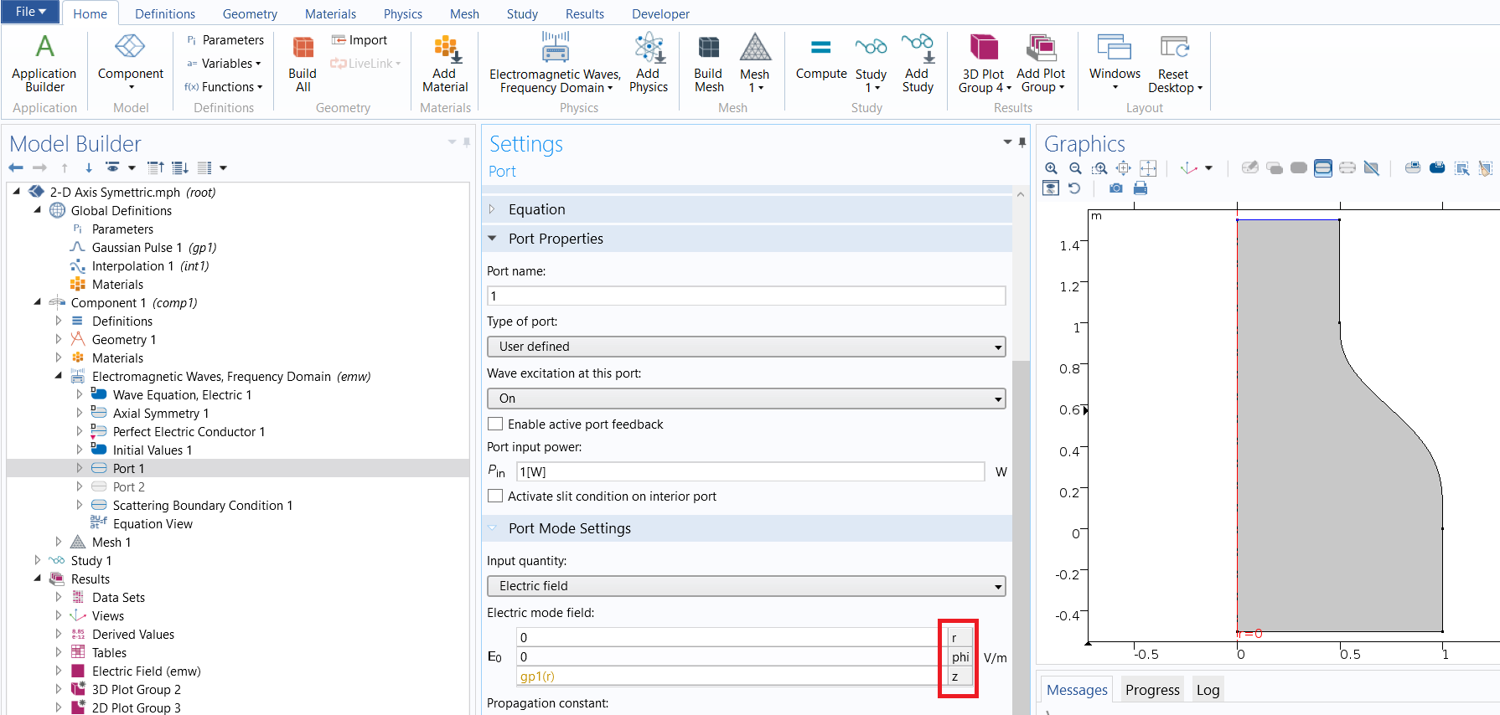Select Port 2 in the model tree
This screenshot has width=1500, height=715.
(129, 487)
